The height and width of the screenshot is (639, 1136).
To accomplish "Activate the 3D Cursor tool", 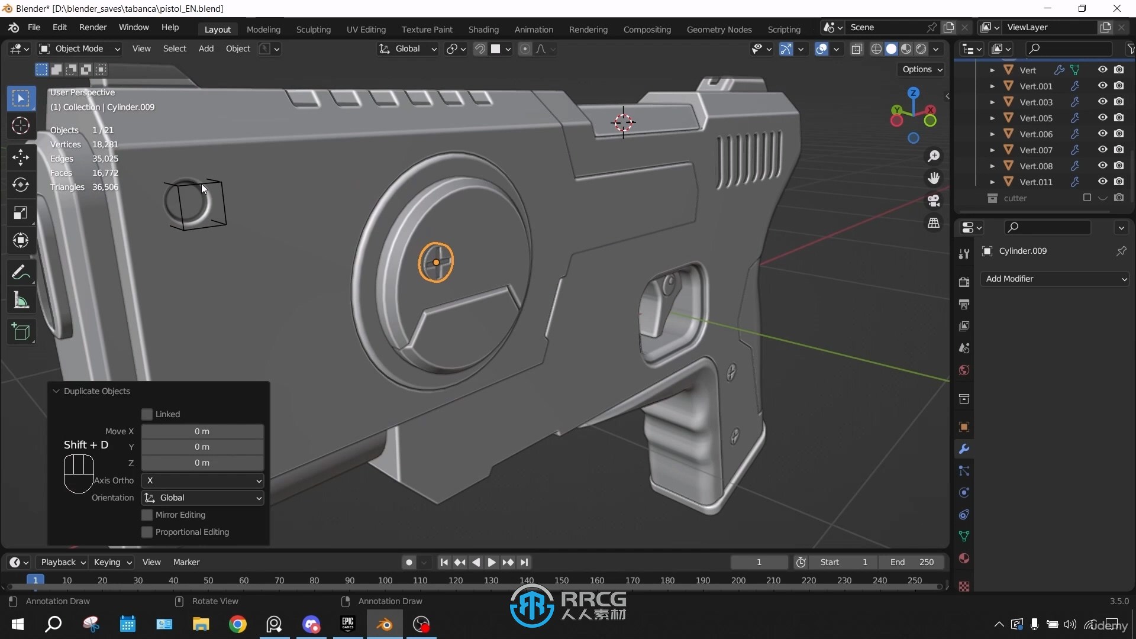I will [21, 125].
